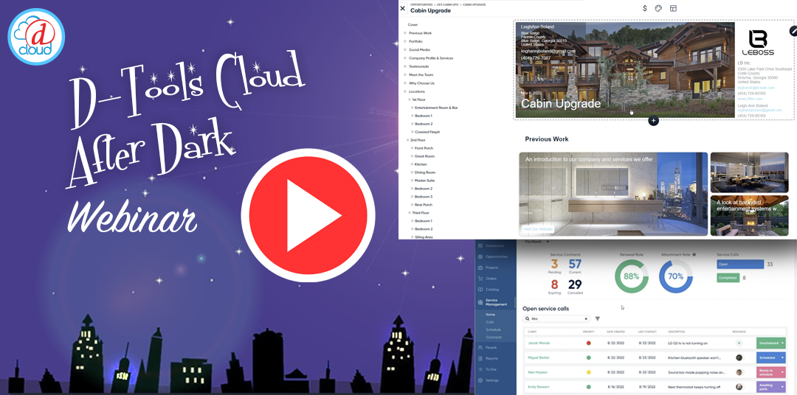Open the layout template icon
This screenshot has width=797, height=395.
673,8
